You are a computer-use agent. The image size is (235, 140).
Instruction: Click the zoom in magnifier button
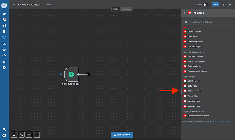pyautogui.click(x=22, y=135)
